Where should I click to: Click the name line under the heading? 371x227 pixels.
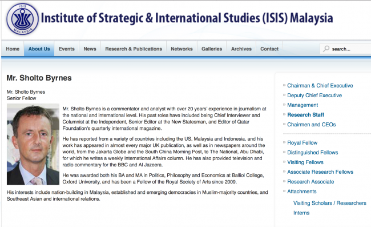tap(26, 91)
